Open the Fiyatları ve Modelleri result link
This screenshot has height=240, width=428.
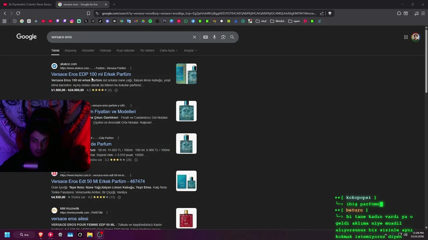coord(113,112)
